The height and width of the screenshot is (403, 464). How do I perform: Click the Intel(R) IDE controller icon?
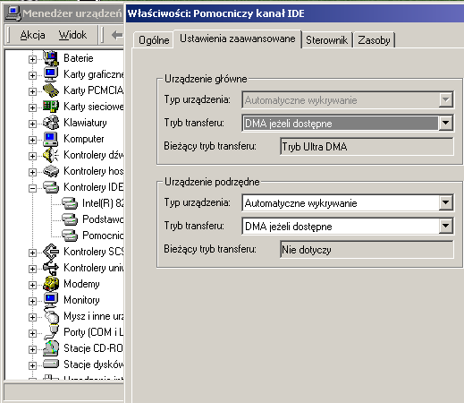click(70, 203)
